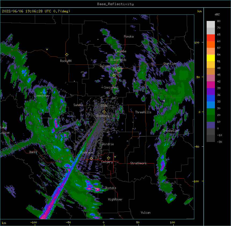The width and height of the screenshot is (231, 226).
Task: Click the 100 tick on right vertical axis
Action: pos(197,42)
